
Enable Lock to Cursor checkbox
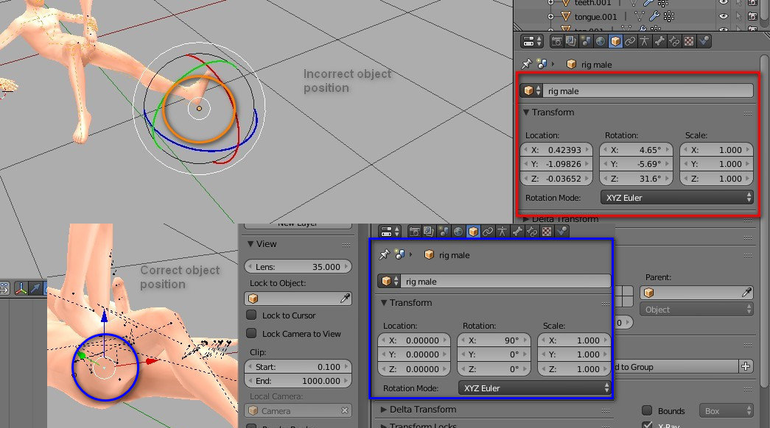pyautogui.click(x=251, y=315)
